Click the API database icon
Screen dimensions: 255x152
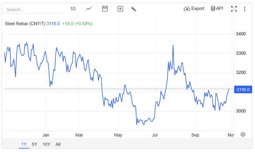[213, 8]
